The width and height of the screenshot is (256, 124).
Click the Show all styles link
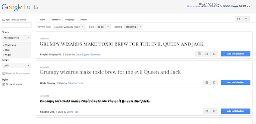point(14,84)
